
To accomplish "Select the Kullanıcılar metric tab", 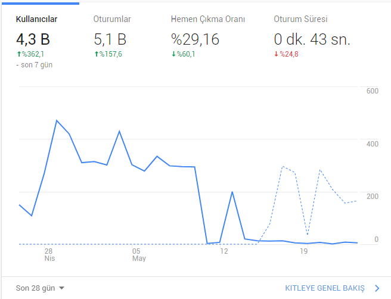I will point(36,19).
